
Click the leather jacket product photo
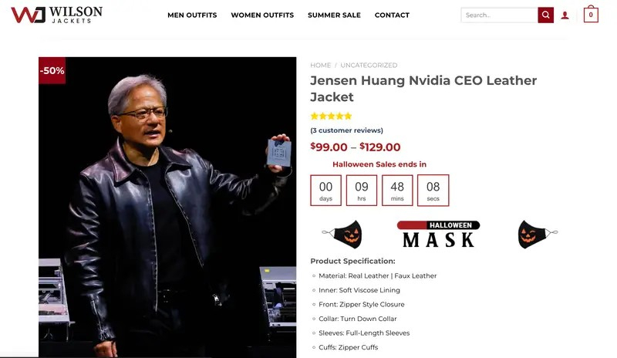167,216
